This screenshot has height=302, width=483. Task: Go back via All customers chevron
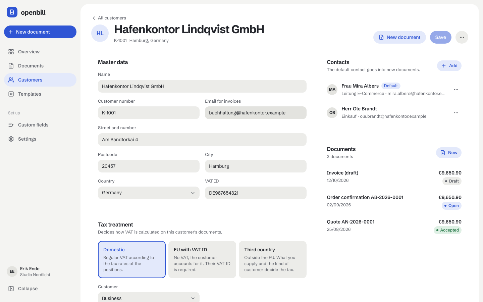click(x=109, y=18)
